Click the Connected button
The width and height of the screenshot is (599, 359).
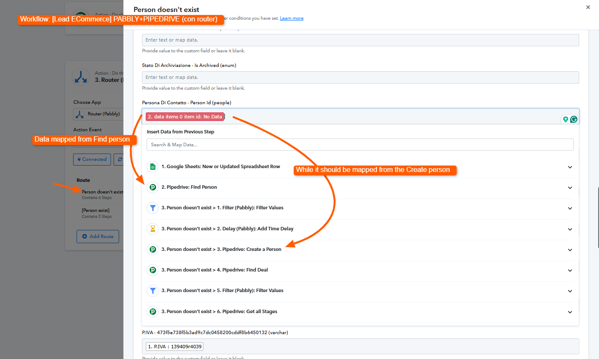92,159
